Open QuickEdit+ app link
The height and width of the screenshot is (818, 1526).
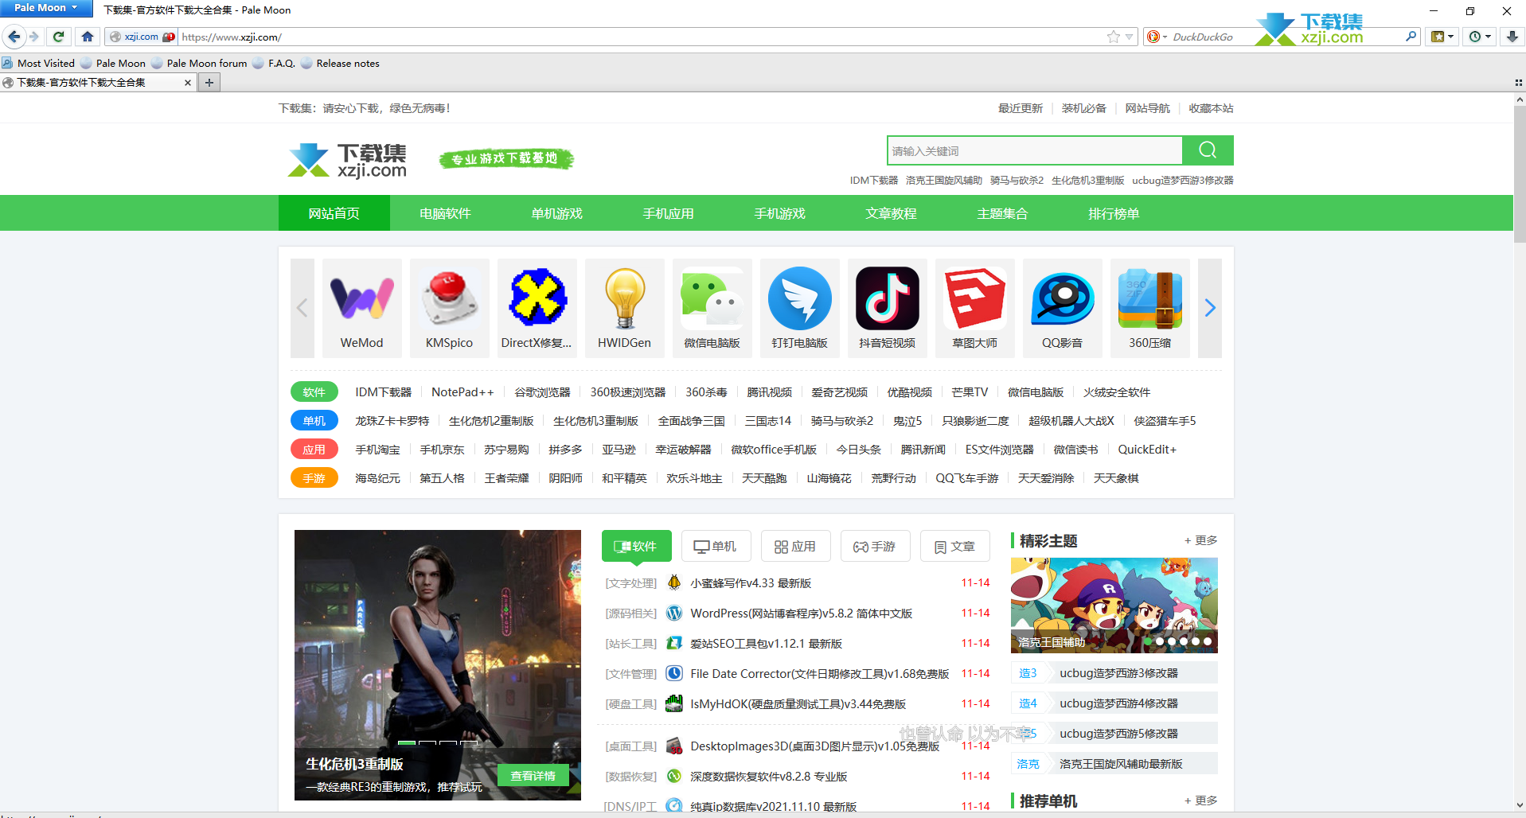click(x=1147, y=450)
